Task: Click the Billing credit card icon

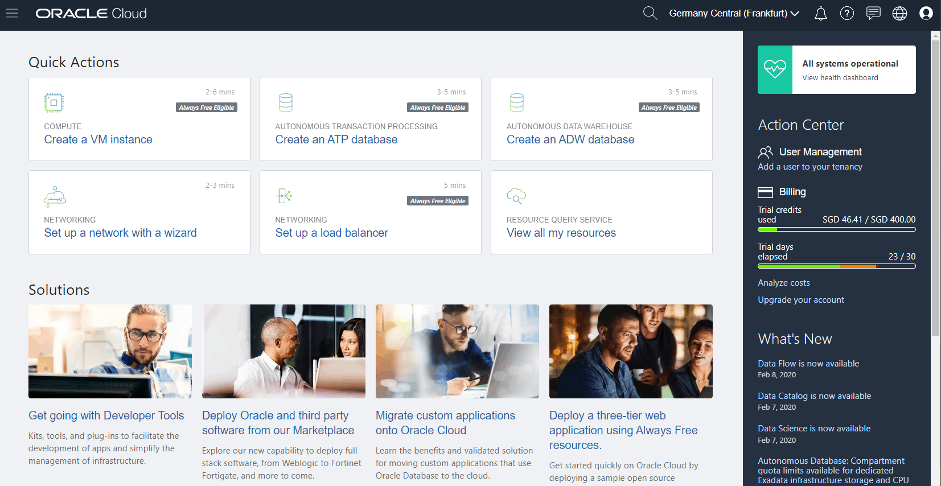Action: [765, 192]
